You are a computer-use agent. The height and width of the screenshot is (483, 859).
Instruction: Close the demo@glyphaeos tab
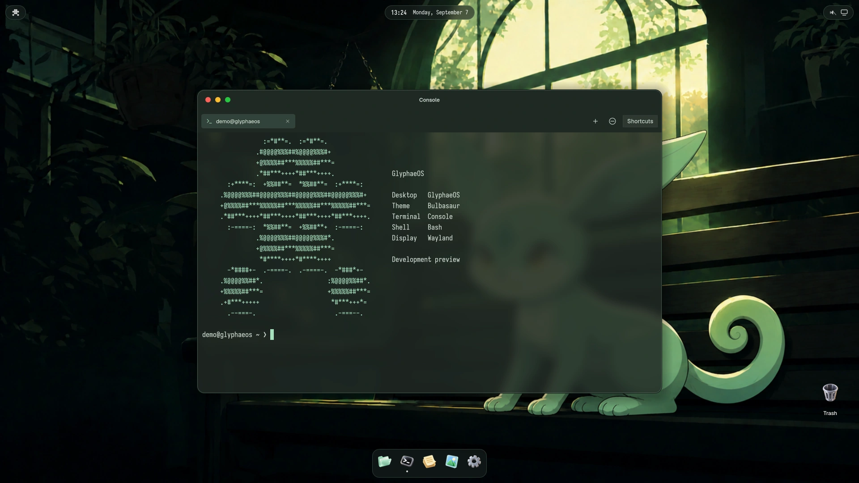pyautogui.click(x=288, y=121)
